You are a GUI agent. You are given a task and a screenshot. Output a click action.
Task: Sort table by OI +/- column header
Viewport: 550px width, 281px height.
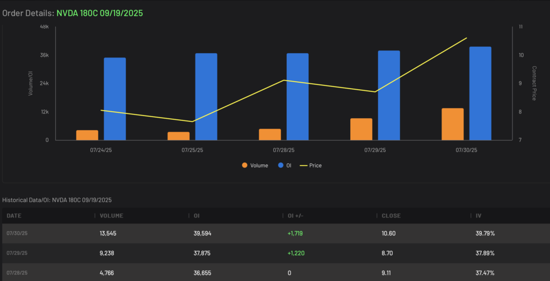[x=295, y=216]
